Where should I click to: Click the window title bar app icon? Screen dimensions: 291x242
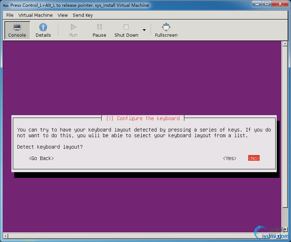6,5
